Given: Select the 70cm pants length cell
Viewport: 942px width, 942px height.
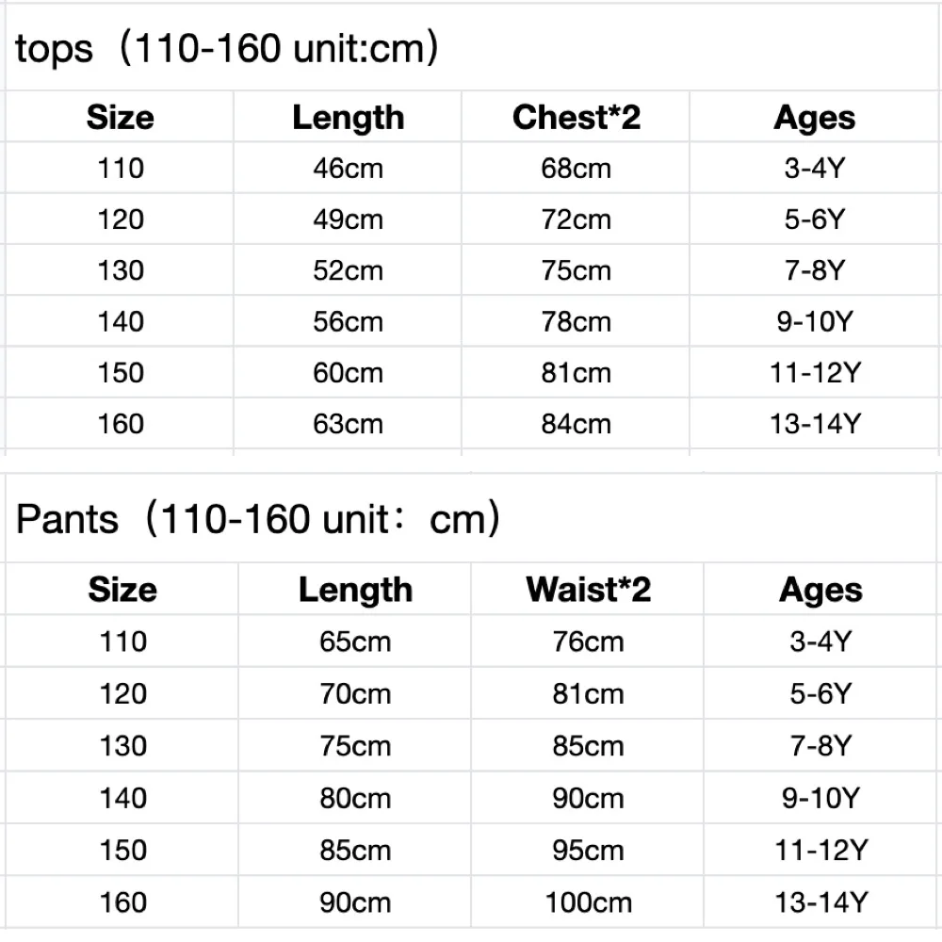Looking at the screenshot, I should point(355,693).
